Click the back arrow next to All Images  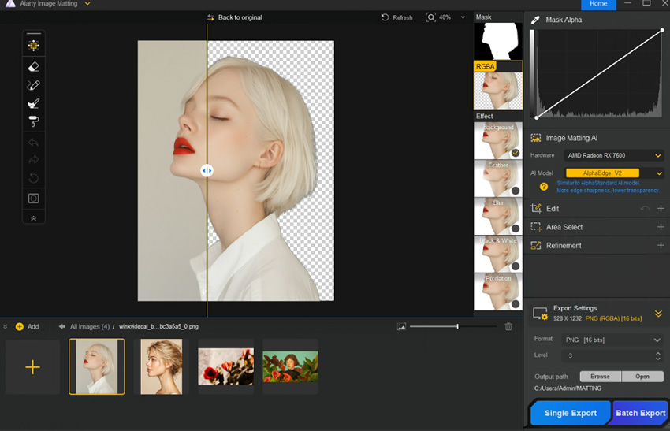point(62,326)
